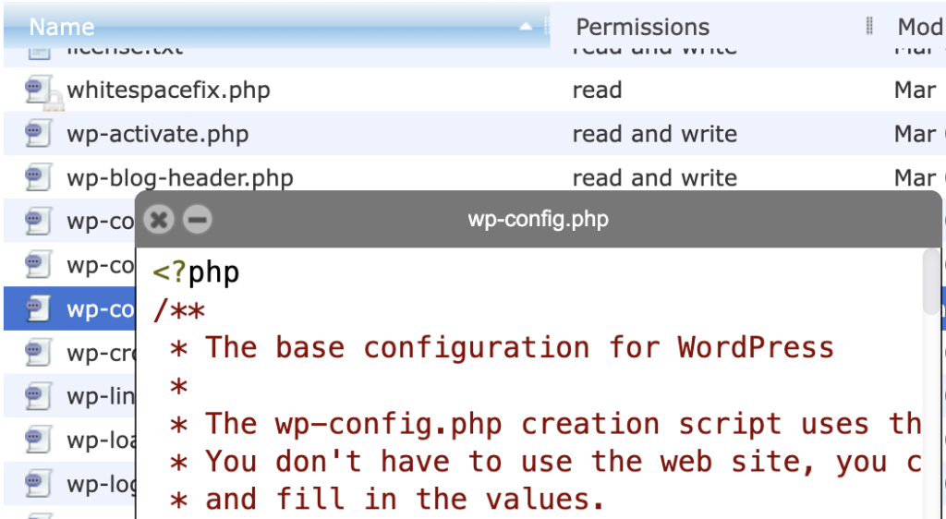Minimize the wp-config.php editor window
This screenshot has width=946, height=519.
(x=198, y=220)
